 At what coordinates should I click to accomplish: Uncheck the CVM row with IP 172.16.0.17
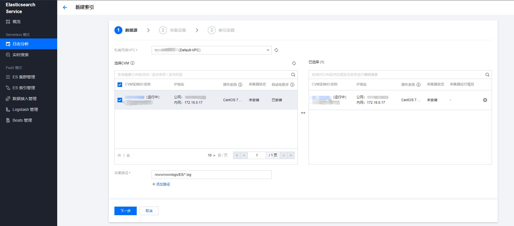(120, 100)
